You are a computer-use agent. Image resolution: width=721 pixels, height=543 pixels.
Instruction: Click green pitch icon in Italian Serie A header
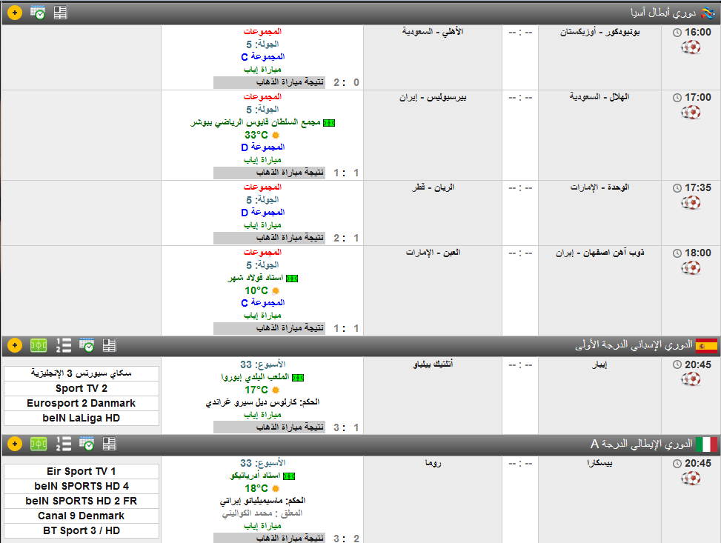click(x=38, y=444)
